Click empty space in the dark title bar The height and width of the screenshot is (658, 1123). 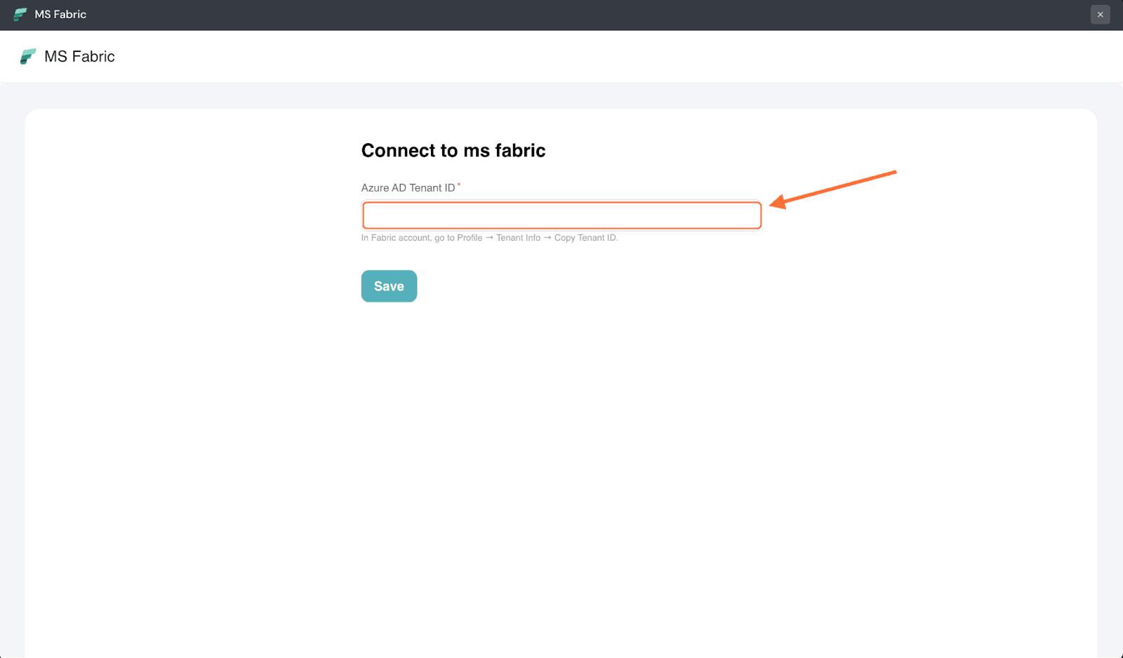[x=561, y=14]
